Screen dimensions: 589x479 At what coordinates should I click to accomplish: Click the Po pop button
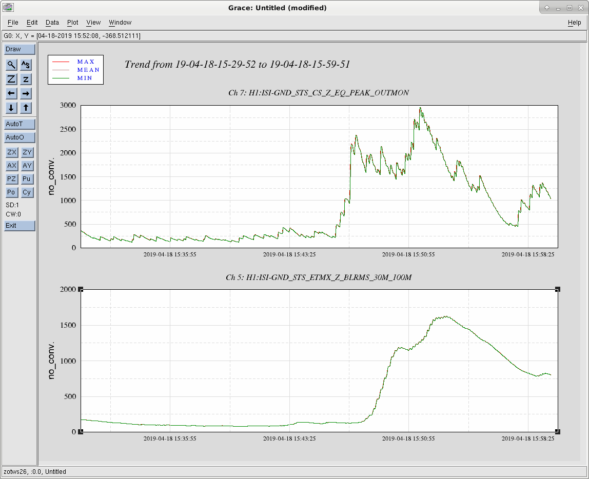tap(12, 192)
